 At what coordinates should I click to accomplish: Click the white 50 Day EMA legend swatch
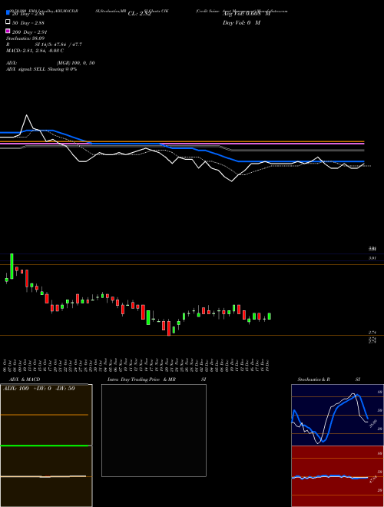pyautogui.click(x=8, y=22)
